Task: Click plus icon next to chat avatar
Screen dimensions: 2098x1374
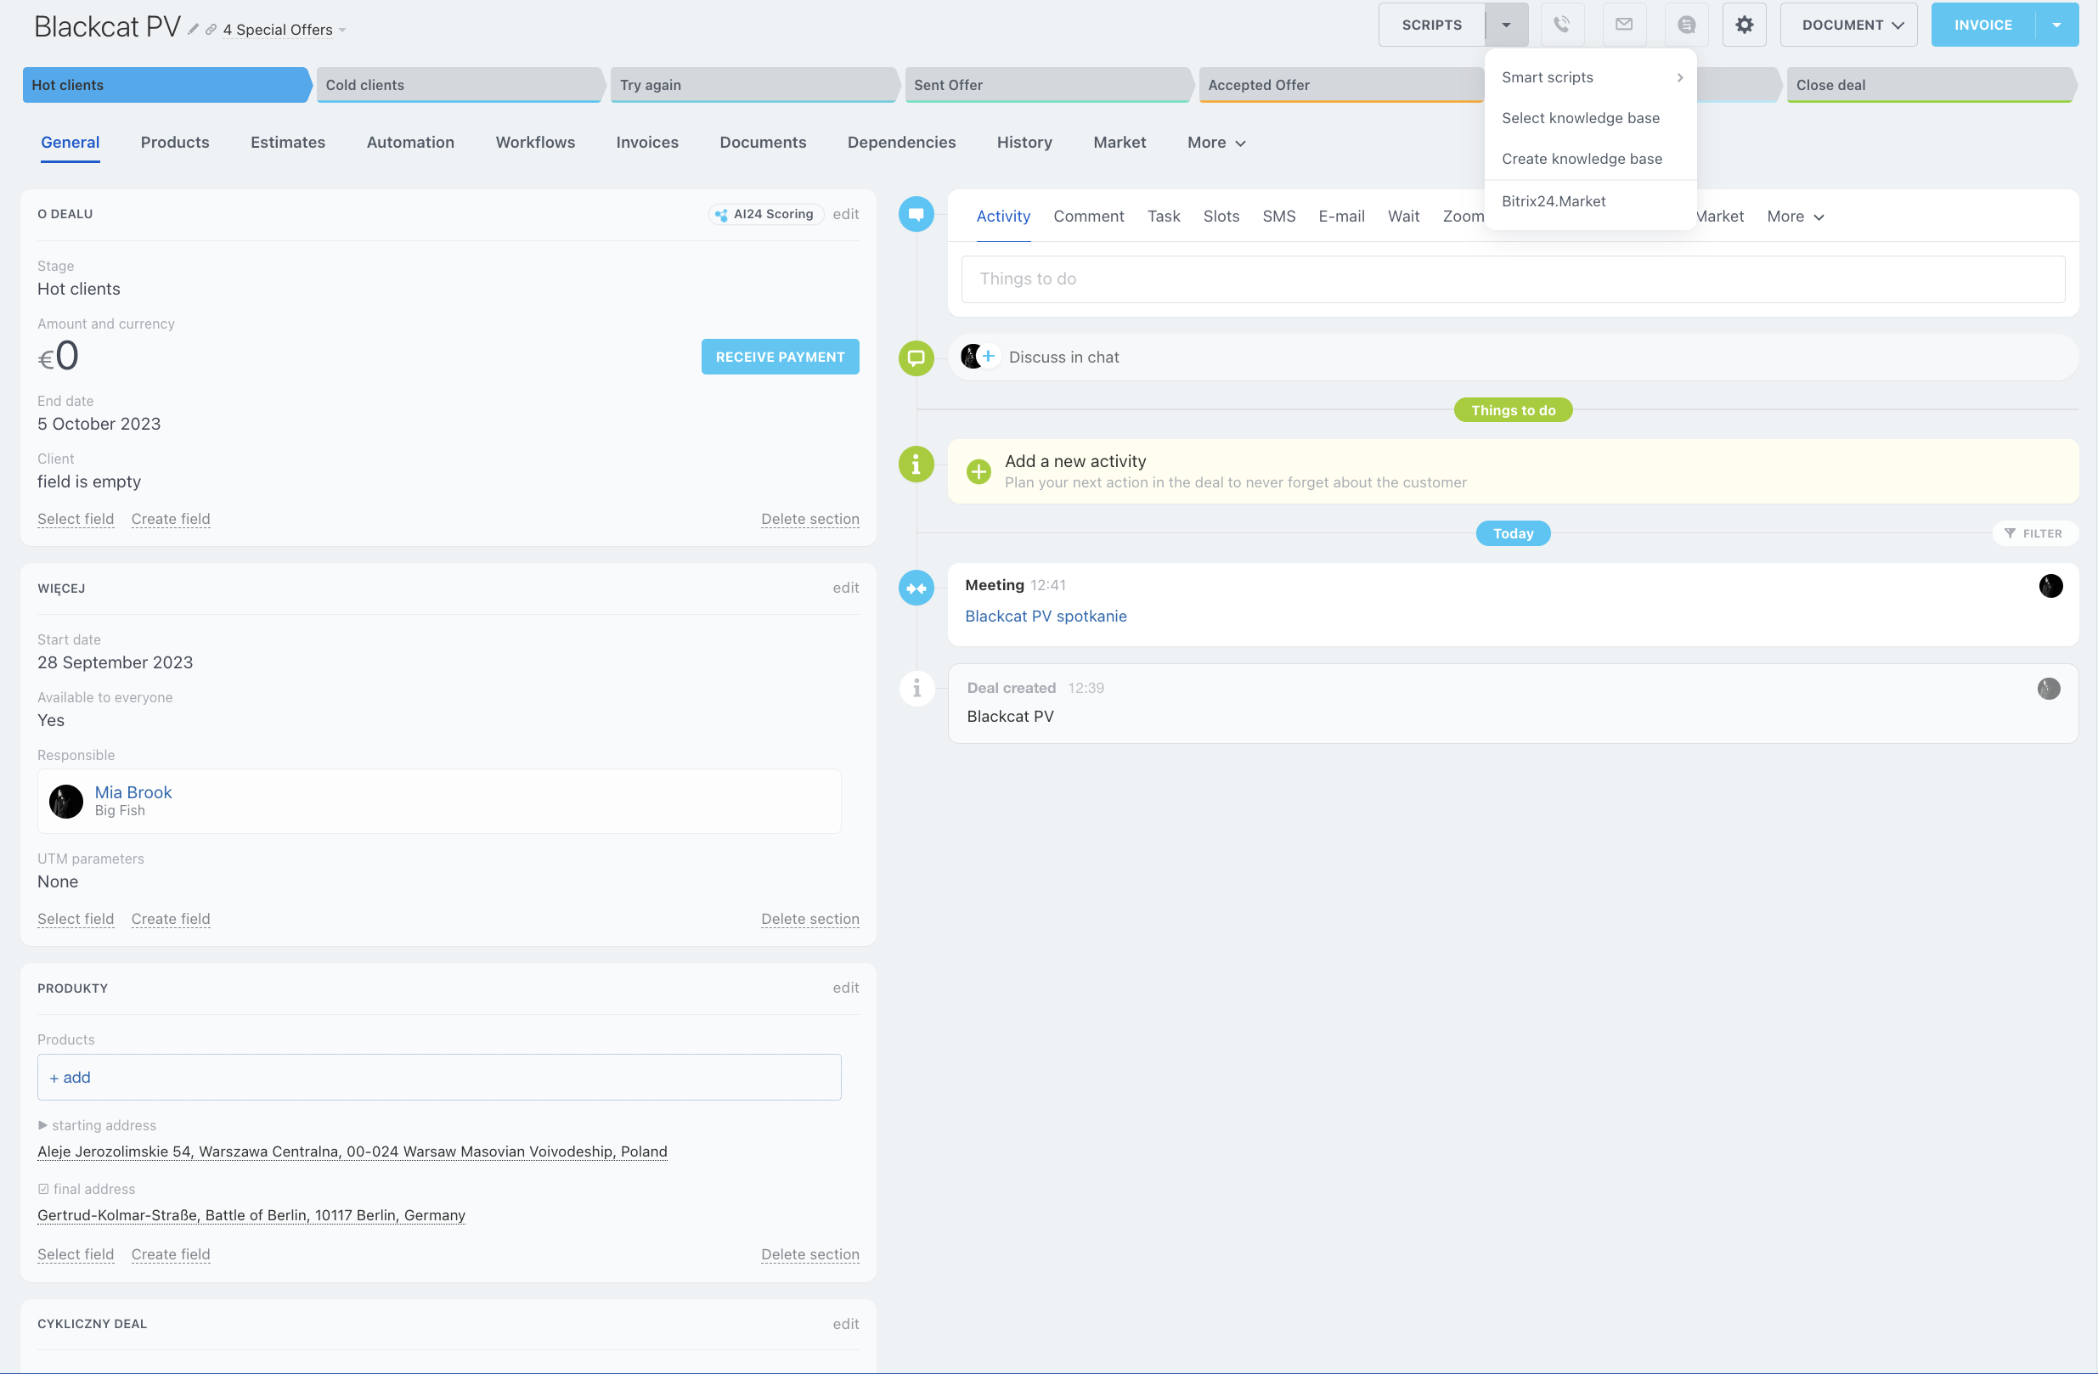Action: point(989,356)
